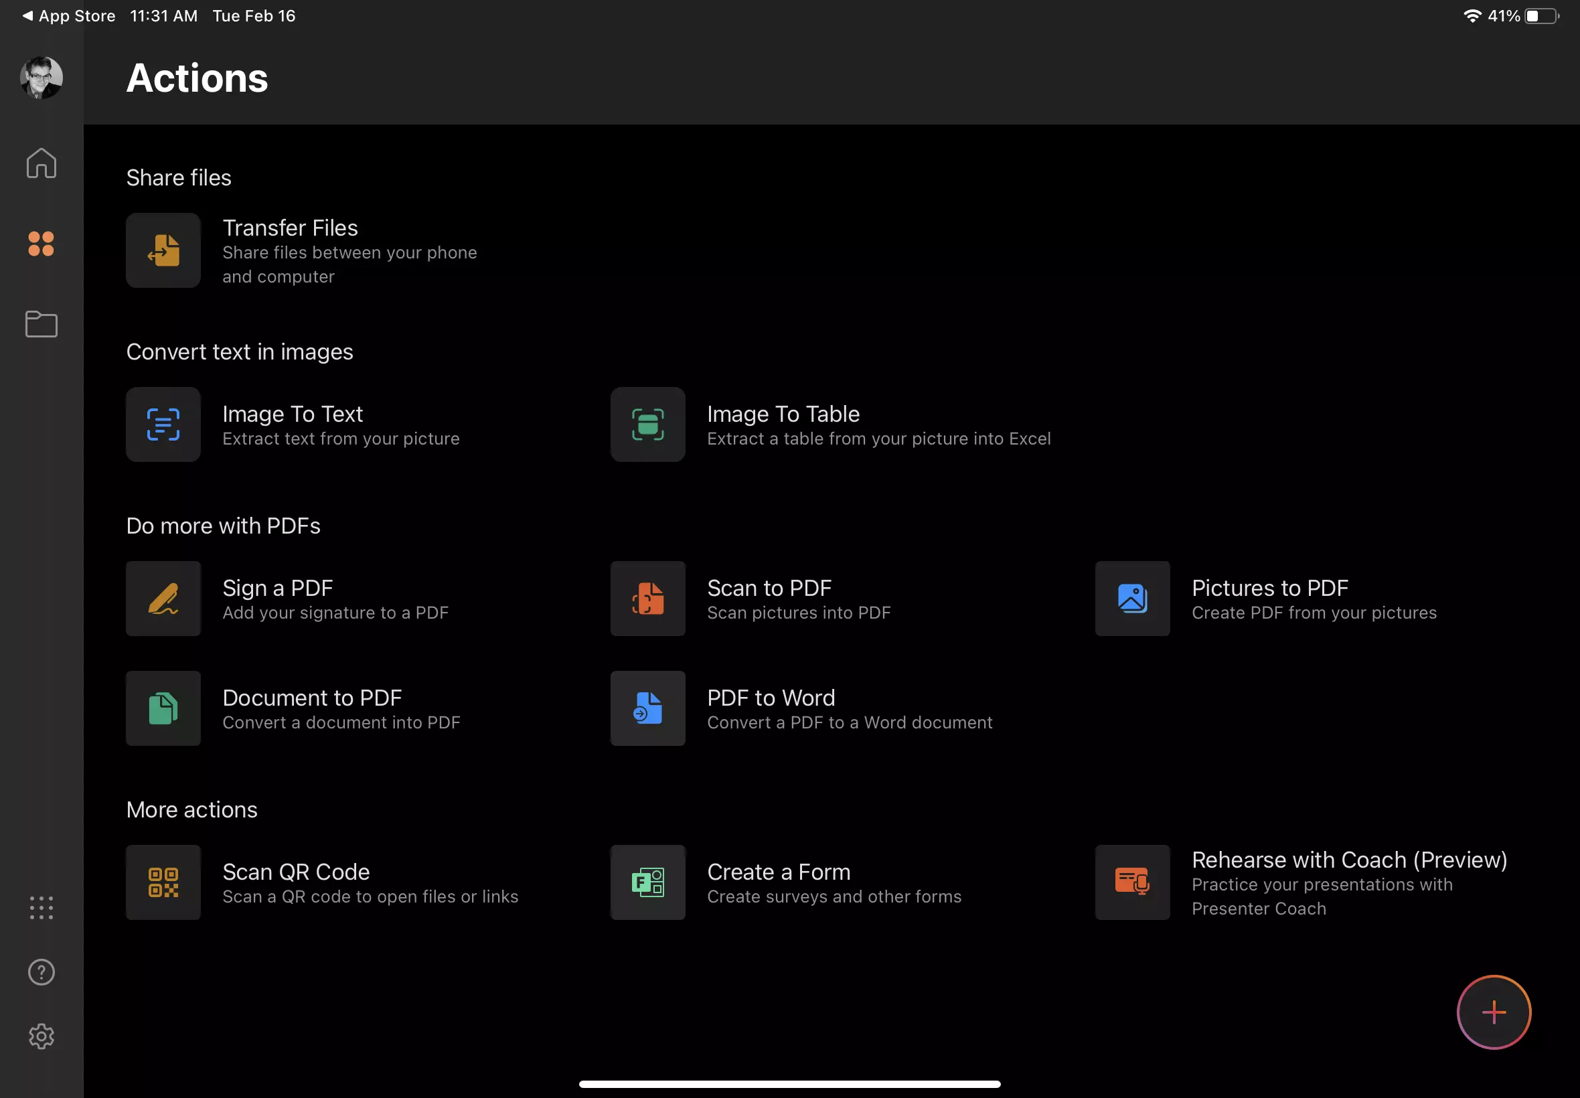The width and height of the screenshot is (1580, 1098).
Task: Go back to App Store
Action: point(69,16)
